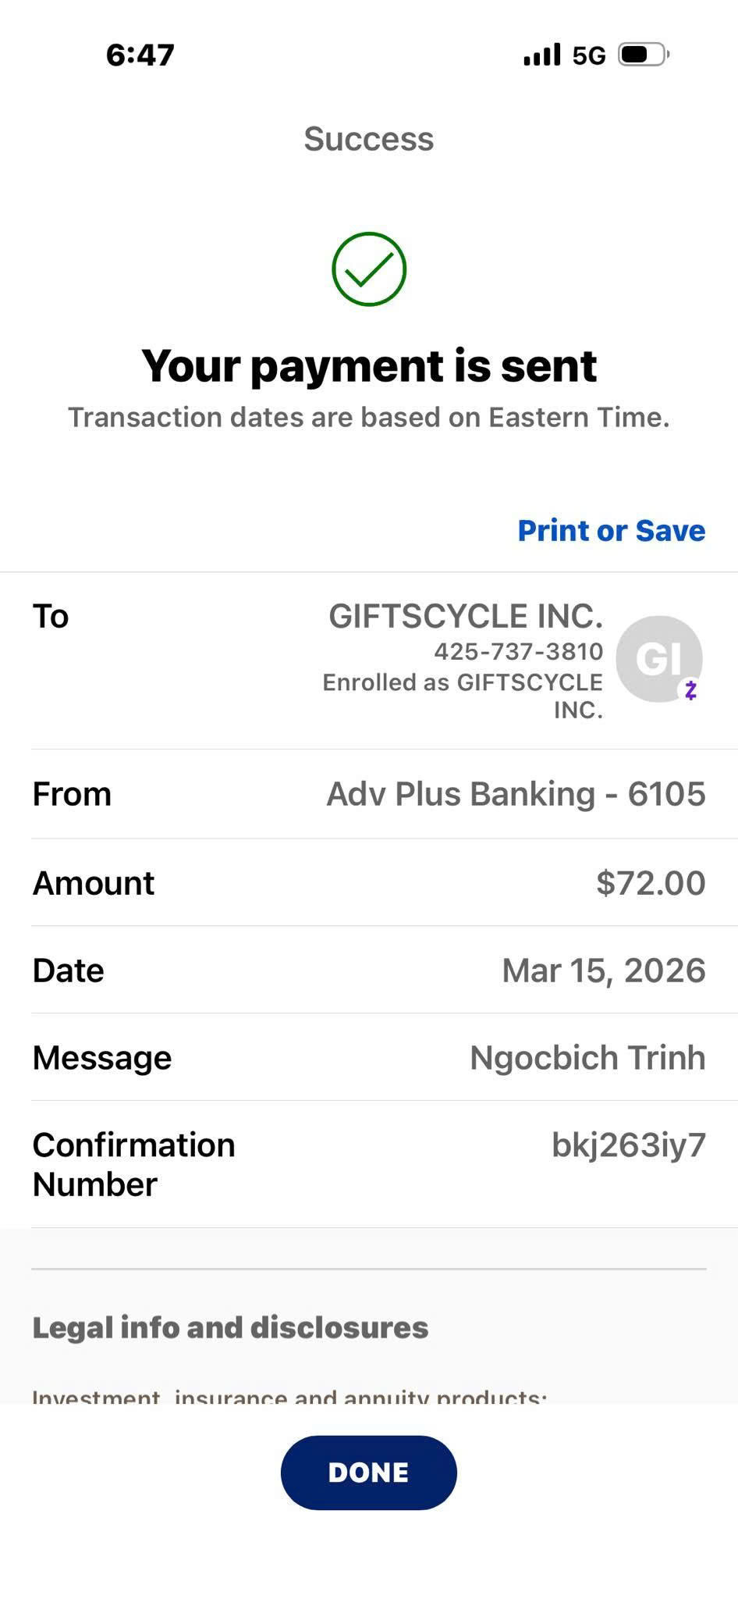This screenshot has width=738, height=1599.
Task: Tap the purple Zelle badge icon
Action: 690,690
